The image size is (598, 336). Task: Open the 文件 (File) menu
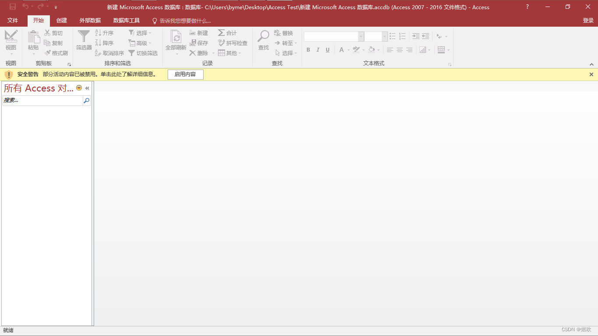pyautogui.click(x=13, y=21)
